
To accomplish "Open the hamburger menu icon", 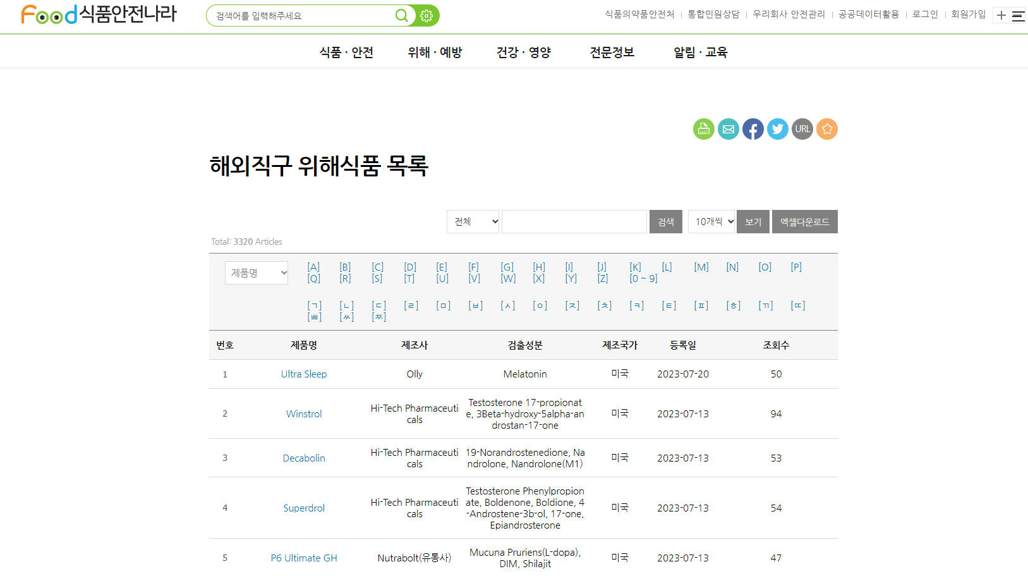I will coord(1019,16).
